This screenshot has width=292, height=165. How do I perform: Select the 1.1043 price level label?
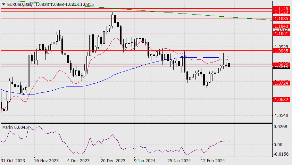(281, 26)
